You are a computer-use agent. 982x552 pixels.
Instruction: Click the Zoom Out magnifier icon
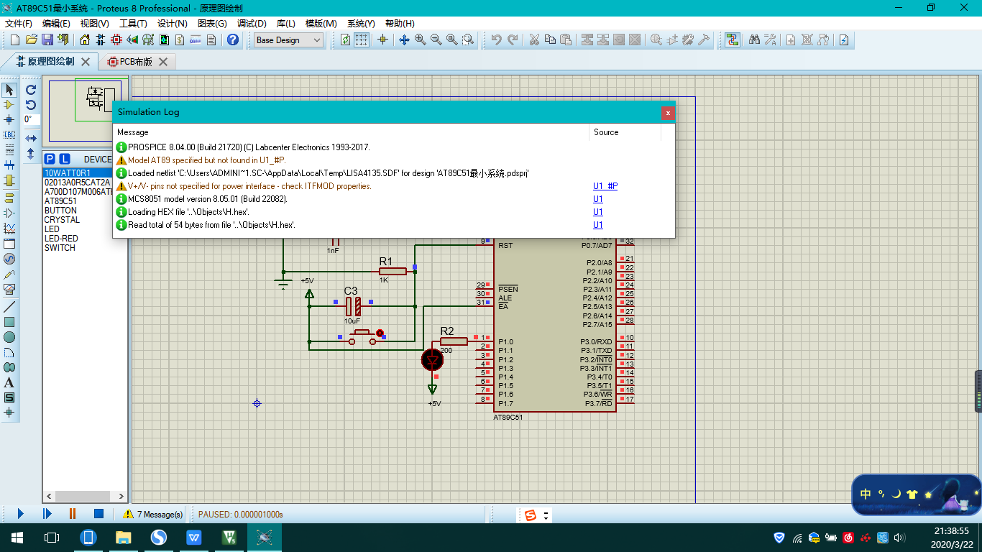pyautogui.click(x=436, y=40)
